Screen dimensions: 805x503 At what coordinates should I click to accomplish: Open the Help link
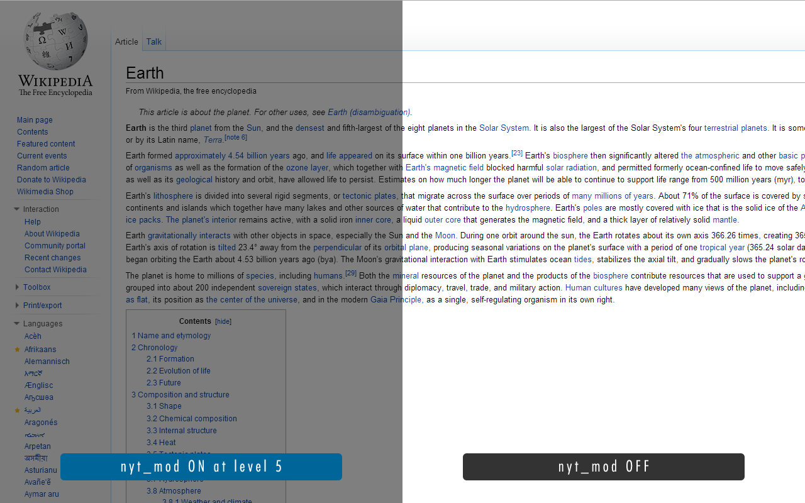click(33, 222)
